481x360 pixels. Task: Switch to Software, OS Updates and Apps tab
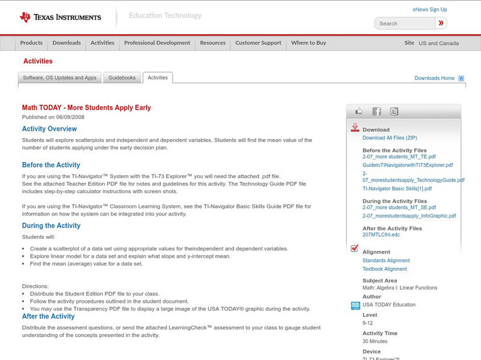(x=60, y=78)
